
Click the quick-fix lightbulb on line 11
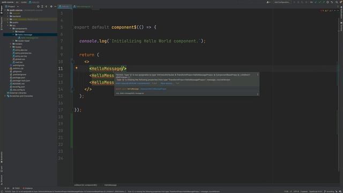76,68
